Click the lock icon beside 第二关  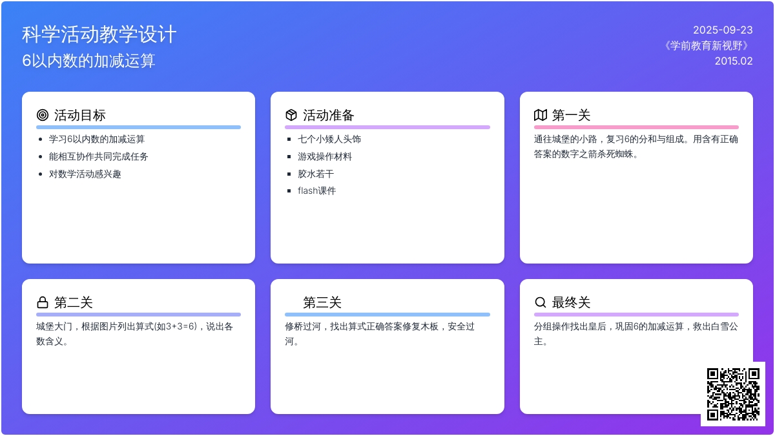pos(43,302)
